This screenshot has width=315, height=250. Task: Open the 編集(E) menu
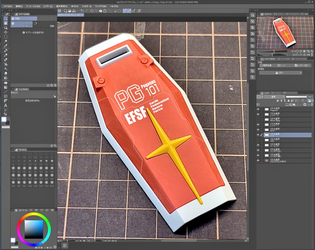pyautogui.click(x=19, y=6)
